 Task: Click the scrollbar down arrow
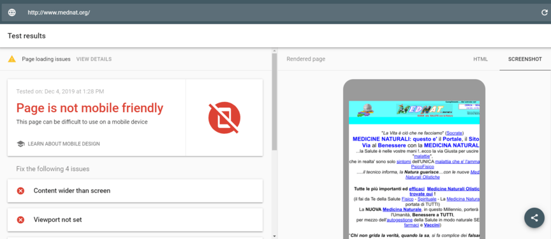pyautogui.click(x=274, y=236)
